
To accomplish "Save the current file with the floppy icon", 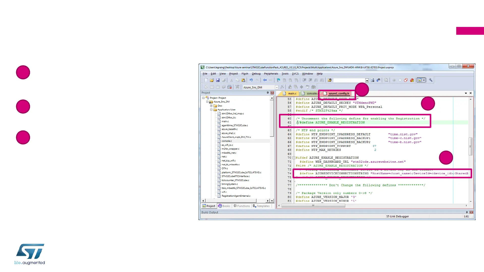I will point(218,80).
